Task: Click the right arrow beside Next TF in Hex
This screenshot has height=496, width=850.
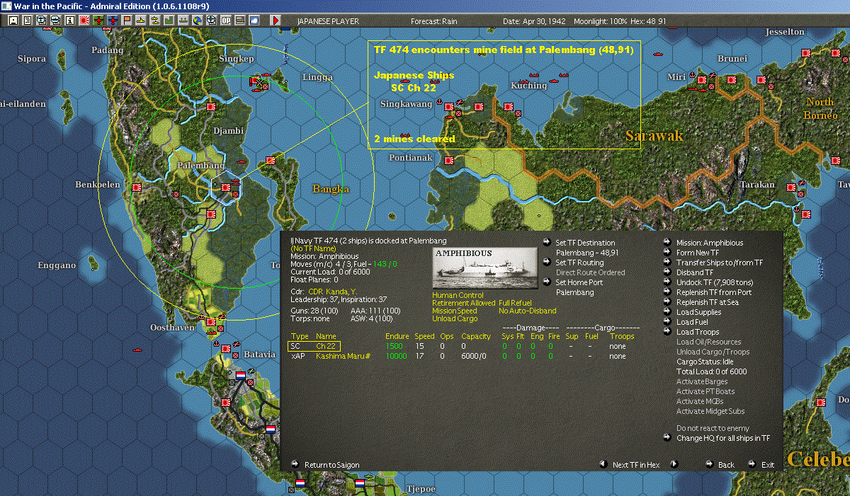Action: click(674, 464)
